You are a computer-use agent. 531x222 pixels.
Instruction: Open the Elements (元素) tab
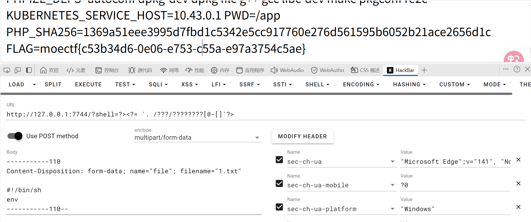(x=76, y=70)
